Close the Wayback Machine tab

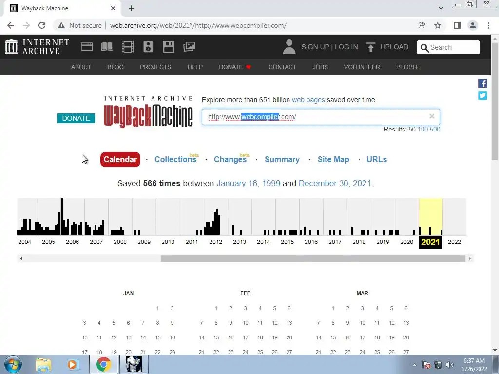point(113,8)
